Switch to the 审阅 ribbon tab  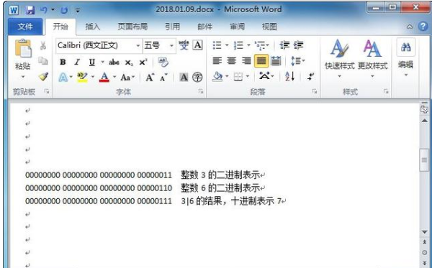tap(237, 27)
